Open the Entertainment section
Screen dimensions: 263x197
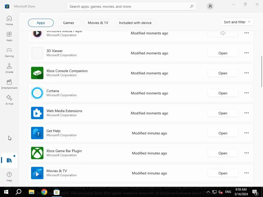9,84
